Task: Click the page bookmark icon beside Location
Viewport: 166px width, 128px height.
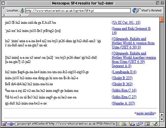Action: tap(22, 11)
